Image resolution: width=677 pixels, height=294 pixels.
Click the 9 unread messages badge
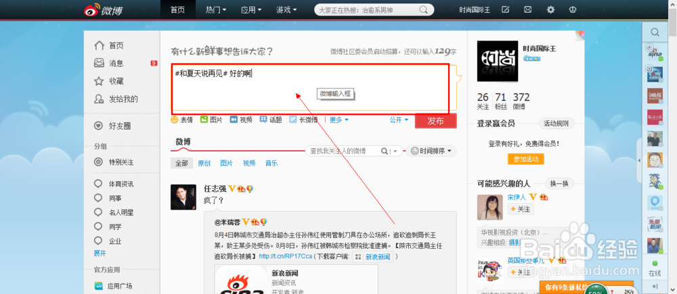pyautogui.click(x=154, y=64)
